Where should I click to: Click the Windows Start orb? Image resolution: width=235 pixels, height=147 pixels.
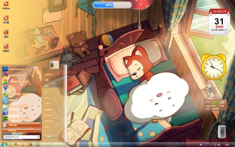tap(4, 144)
